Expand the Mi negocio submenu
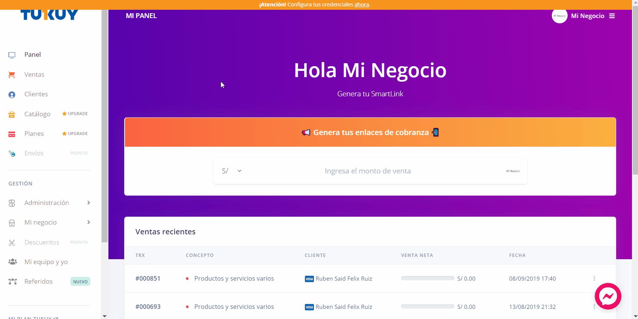The width and height of the screenshot is (638, 319). click(x=88, y=222)
